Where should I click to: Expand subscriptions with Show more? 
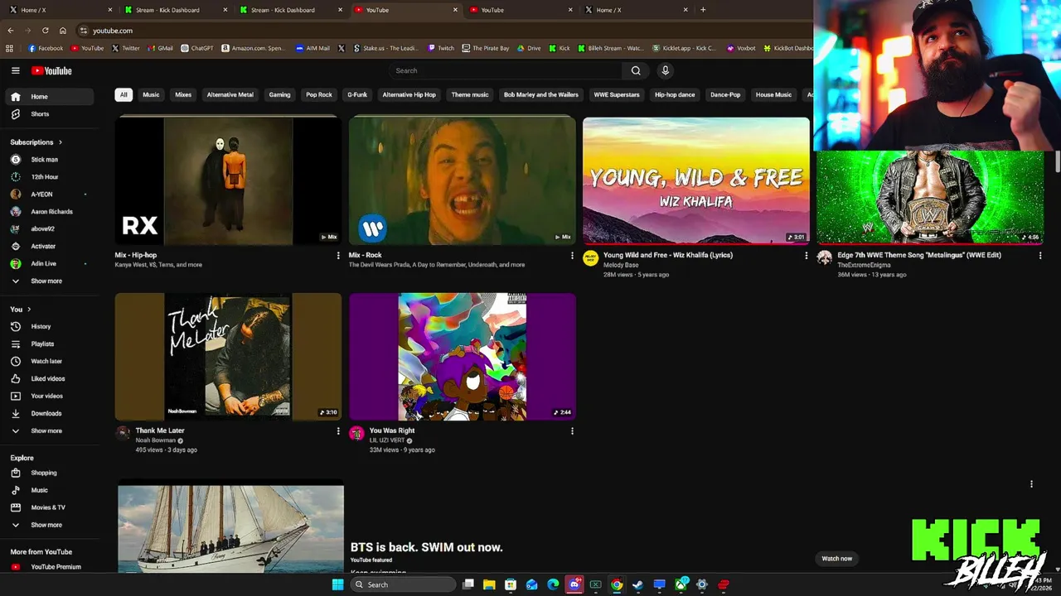pyautogui.click(x=50, y=281)
